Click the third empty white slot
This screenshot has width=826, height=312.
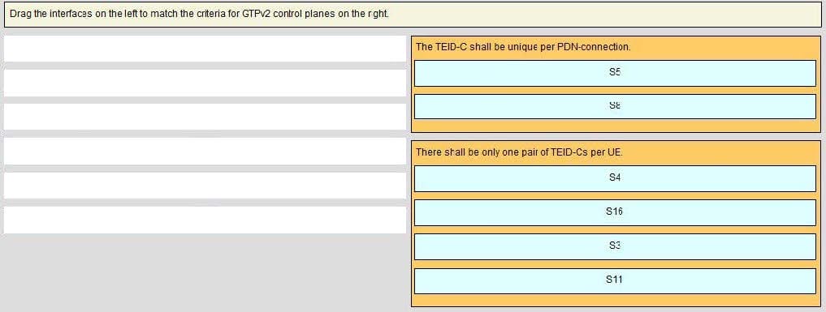pos(205,117)
